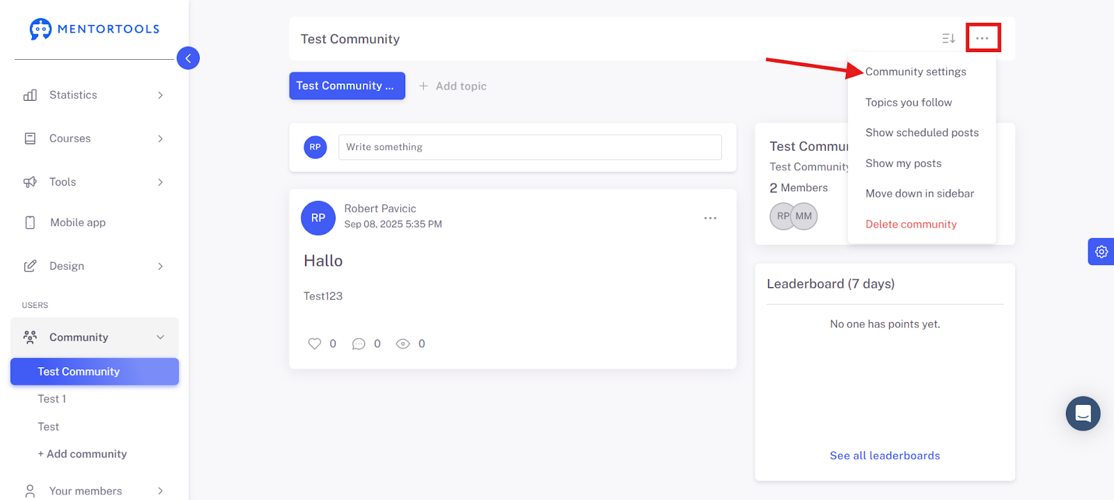
Task: Open the three-dot community options menu
Action: [x=982, y=38]
